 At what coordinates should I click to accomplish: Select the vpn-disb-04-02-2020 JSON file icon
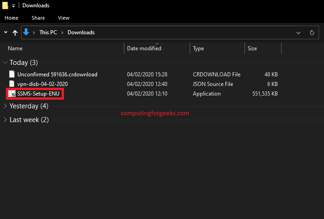pyautogui.click(x=12, y=84)
